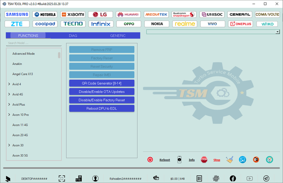This screenshot has width=283, height=183.
Task: Switch to the FUNCTIONS tab
Action: point(28,36)
